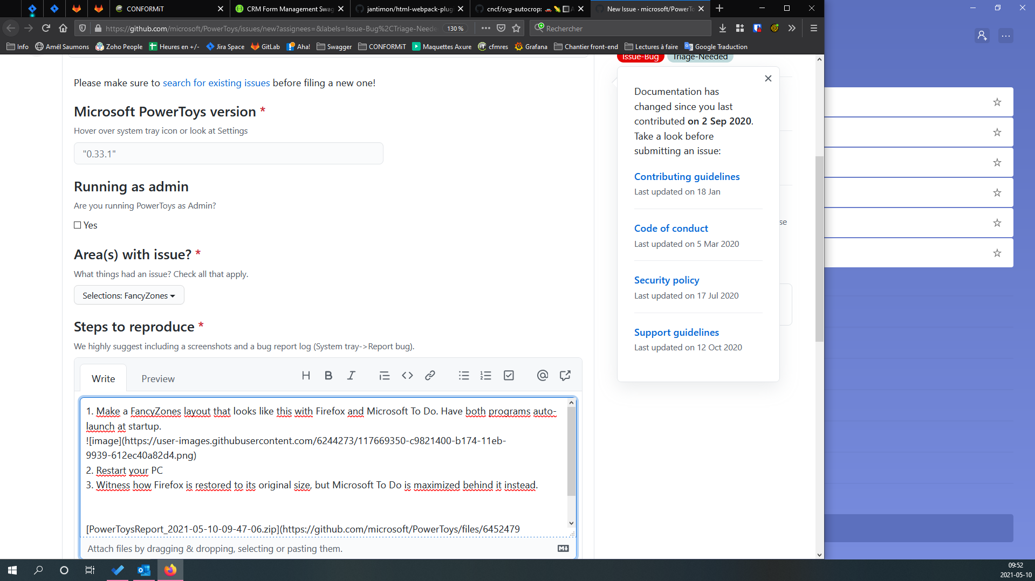The height and width of the screenshot is (581, 1035).
Task: Open the Selections: FancyZones dropdown
Action: coord(128,295)
